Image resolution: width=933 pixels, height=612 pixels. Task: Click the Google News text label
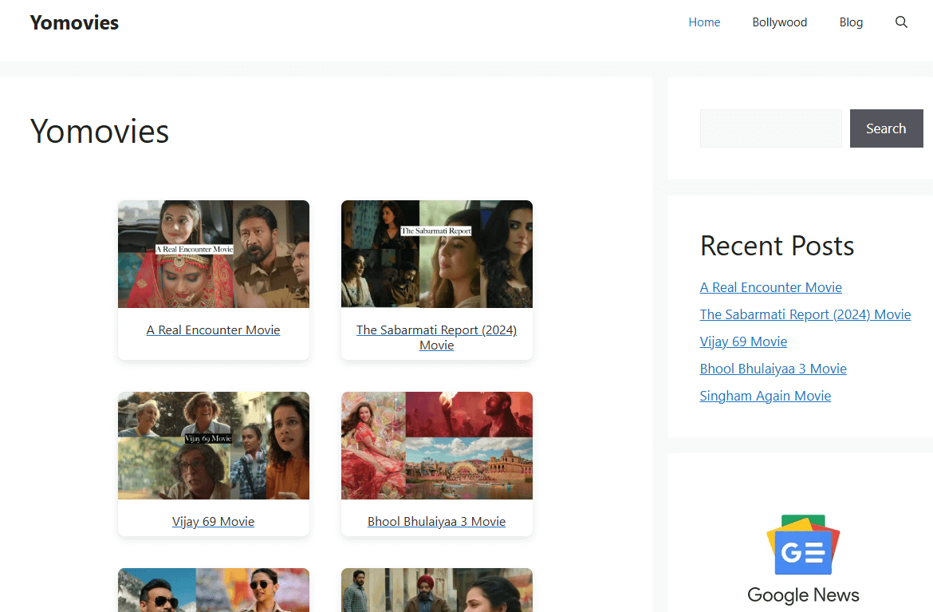pos(803,594)
